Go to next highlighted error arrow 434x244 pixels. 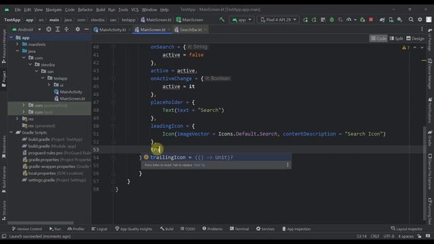tap(422, 47)
